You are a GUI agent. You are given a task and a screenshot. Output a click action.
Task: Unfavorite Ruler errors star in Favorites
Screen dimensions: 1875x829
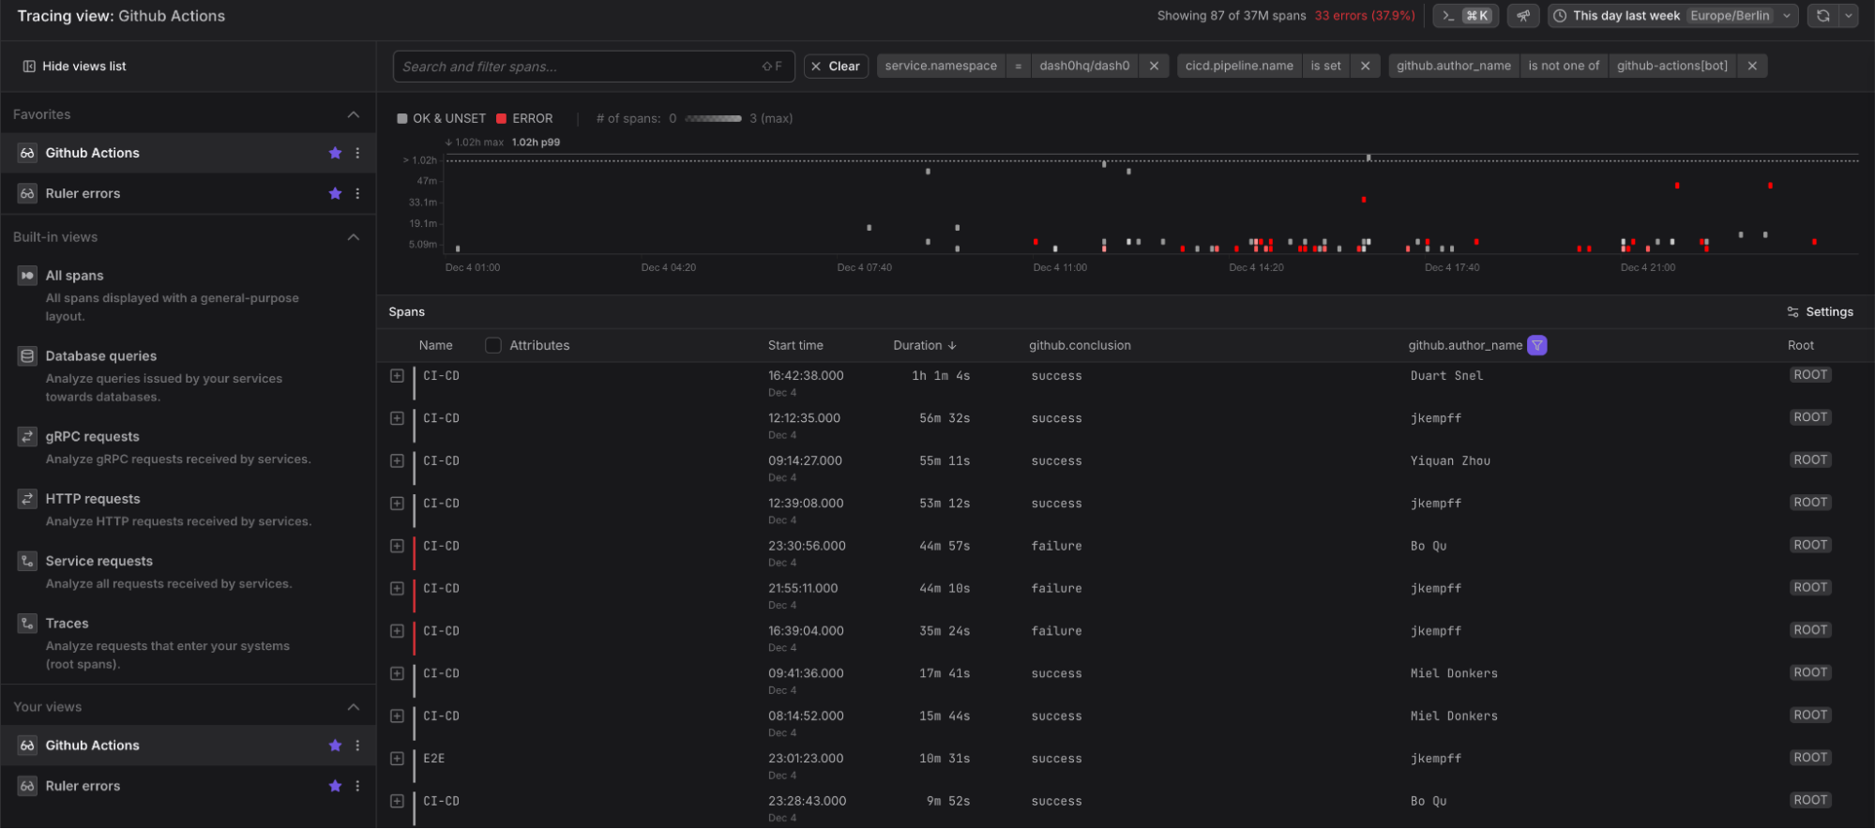(335, 193)
